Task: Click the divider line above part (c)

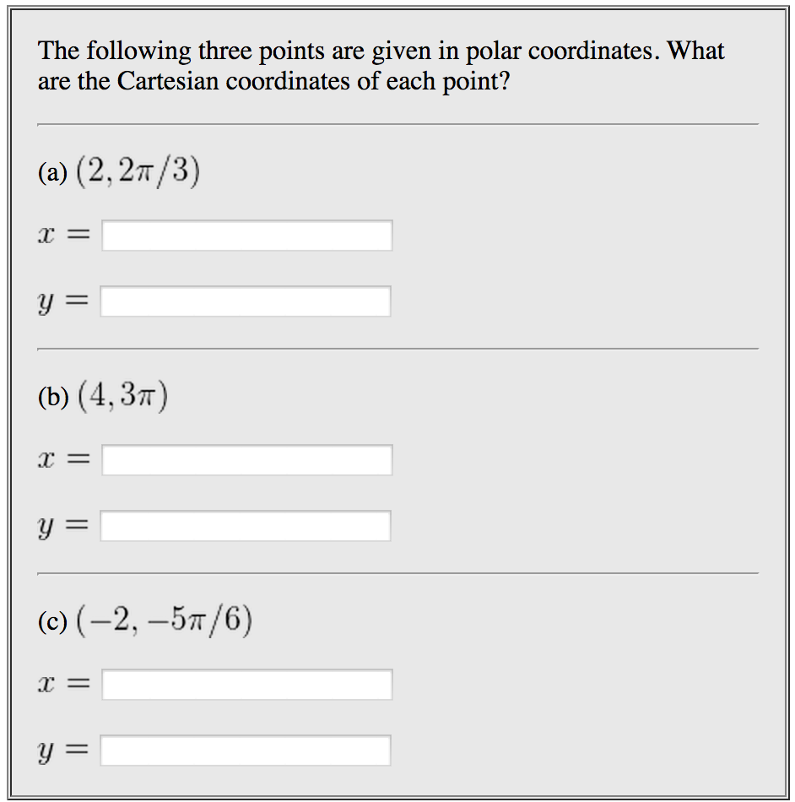Action: pos(397,573)
